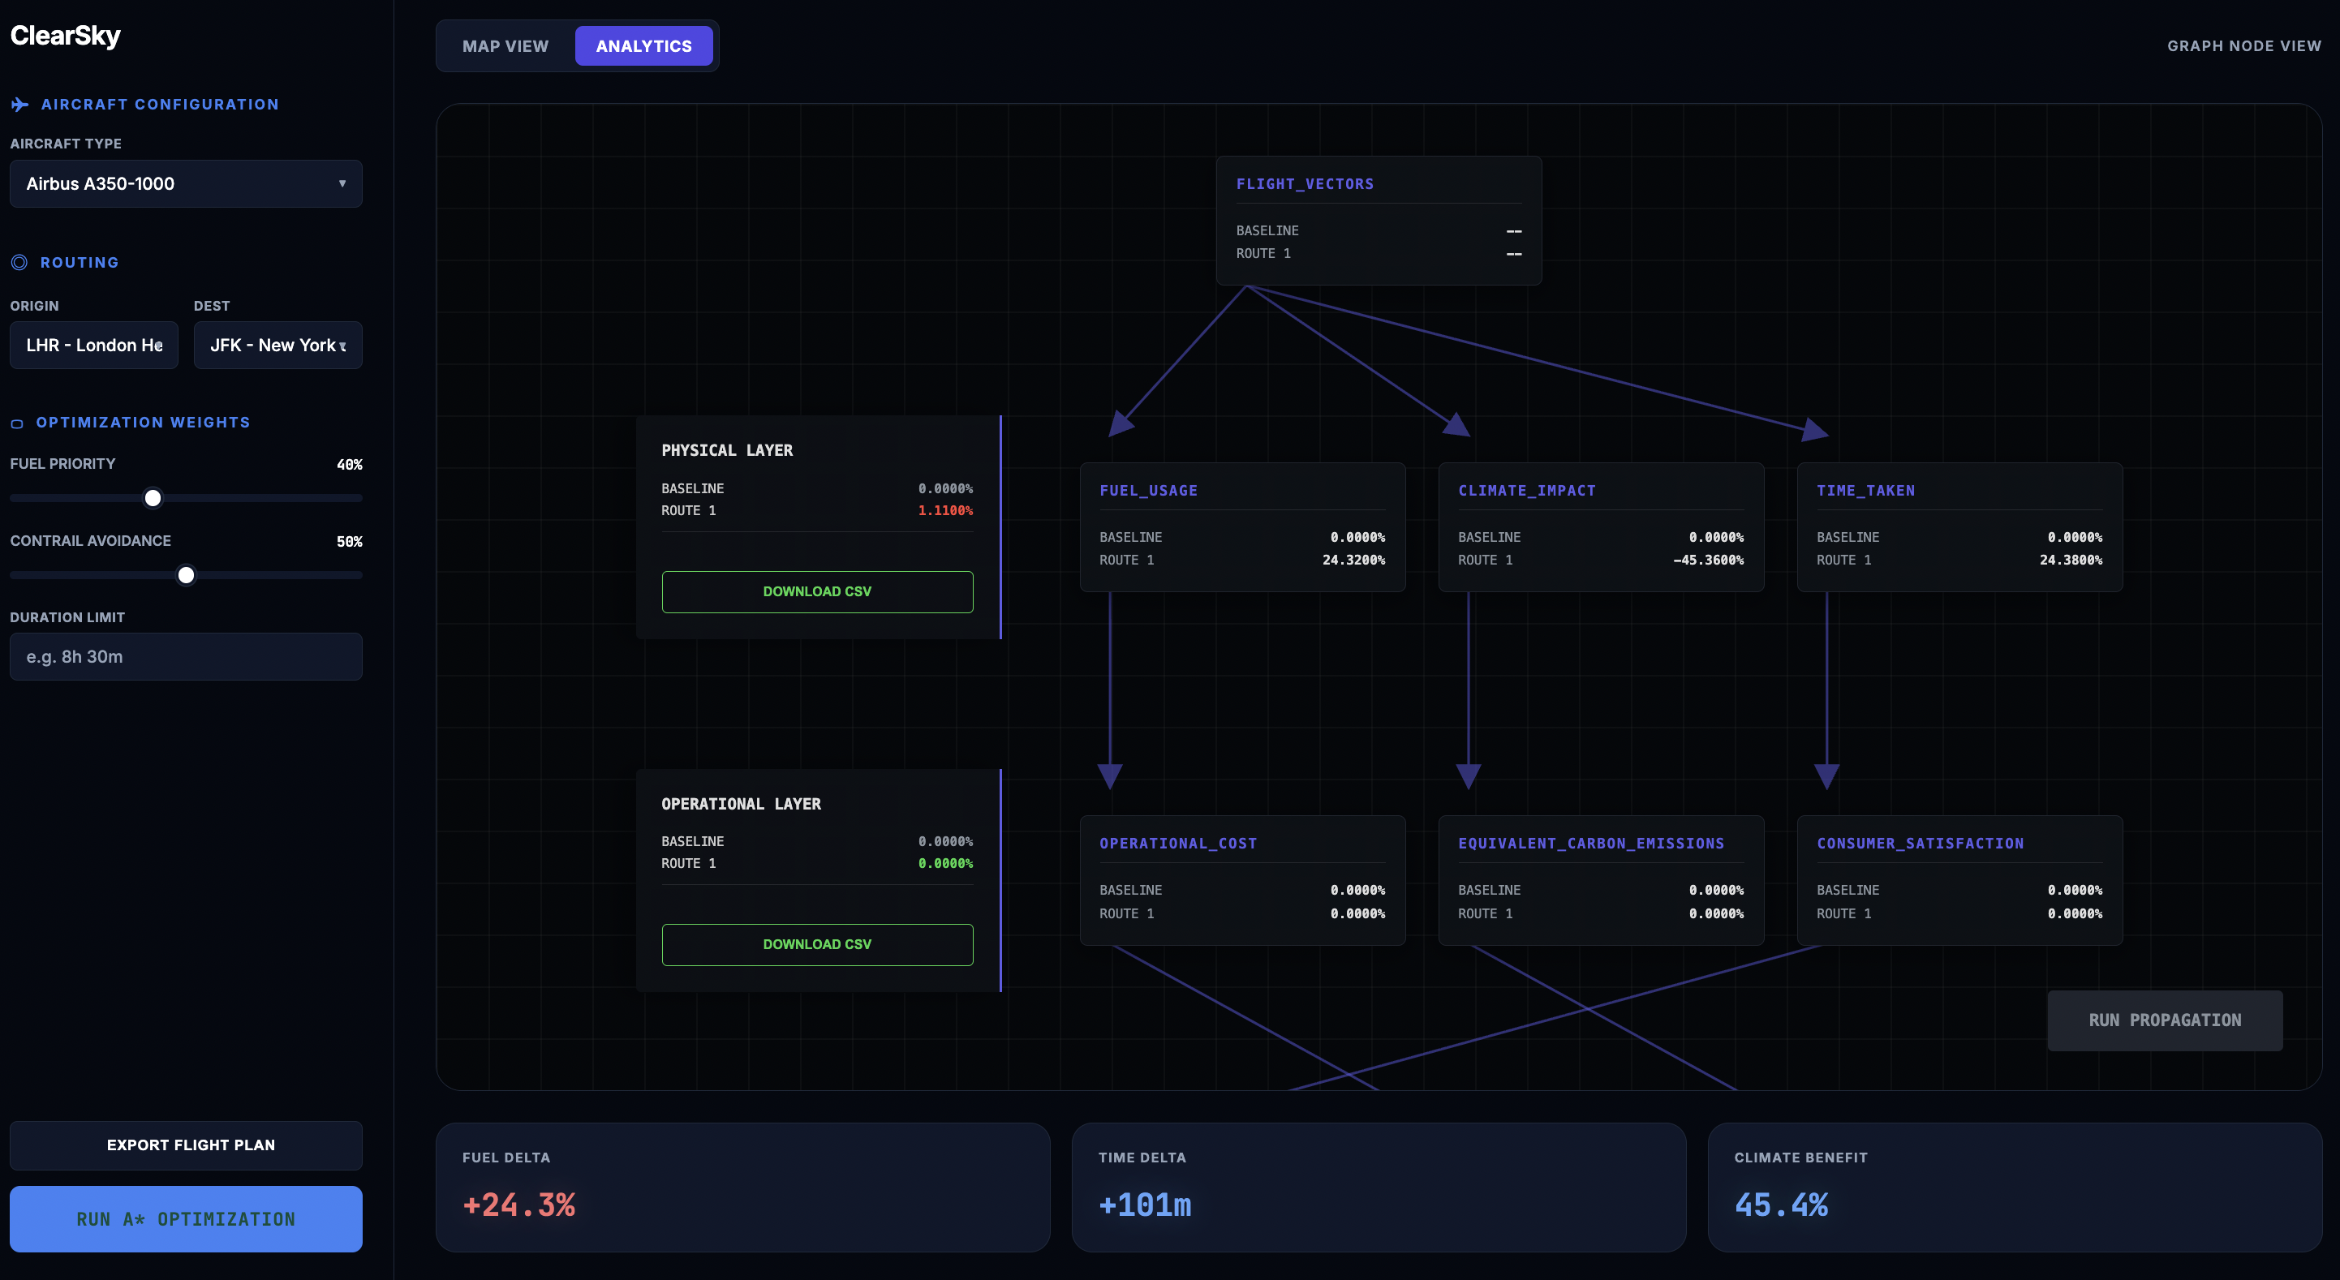Open the Dest JFK airport selector
The width and height of the screenshot is (2340, 1280).
pyautogui.click(x=277, y=346)
